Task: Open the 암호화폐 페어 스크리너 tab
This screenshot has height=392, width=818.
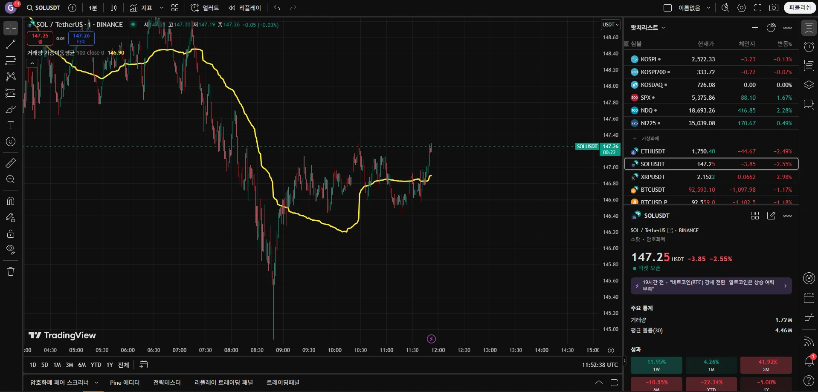Action: pos(59,383)
